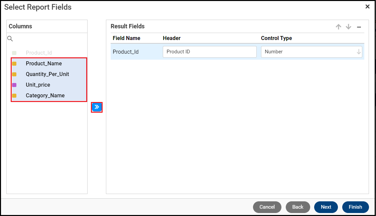Click the search magnifier in Columns
The width and height of the screenshot is (376, 216).
(10, 39)
